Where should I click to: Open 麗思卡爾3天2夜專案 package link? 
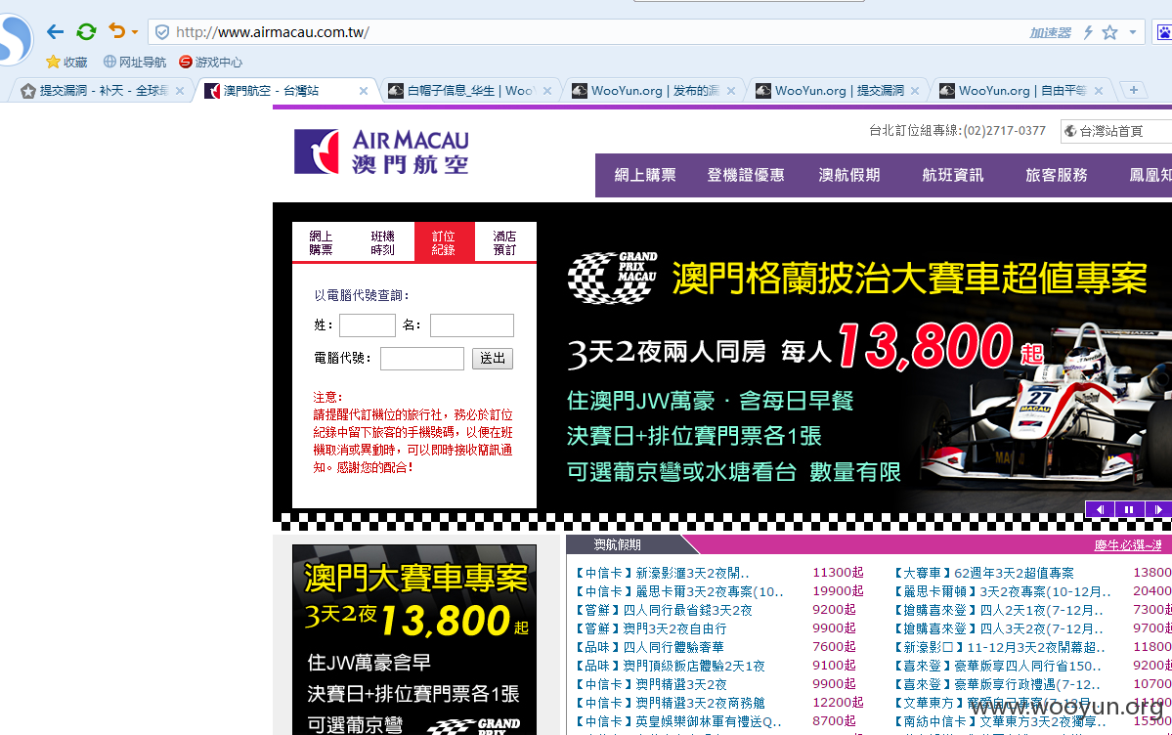(679, 591)
